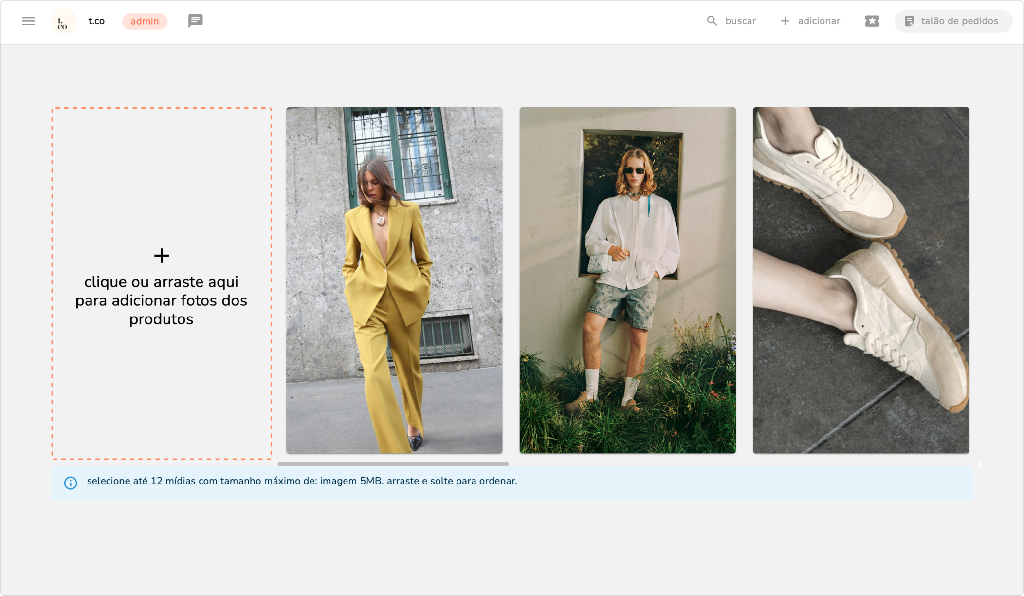
Task: Click the t.co store name text
Action: tap(96, 21)
